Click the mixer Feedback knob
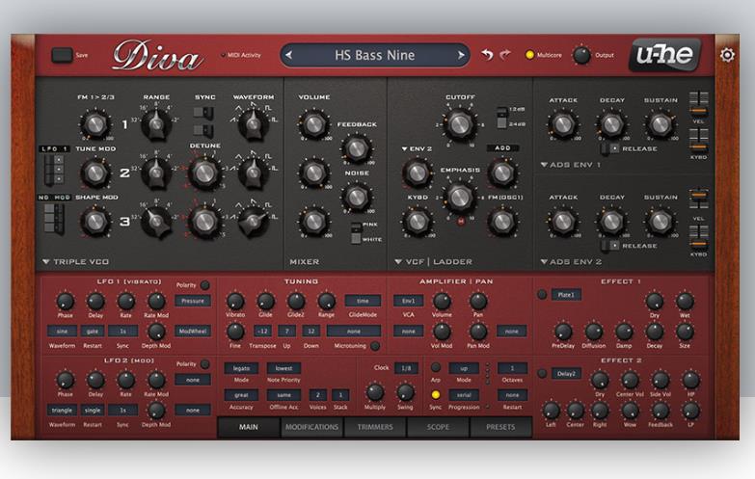 point(357,148)
